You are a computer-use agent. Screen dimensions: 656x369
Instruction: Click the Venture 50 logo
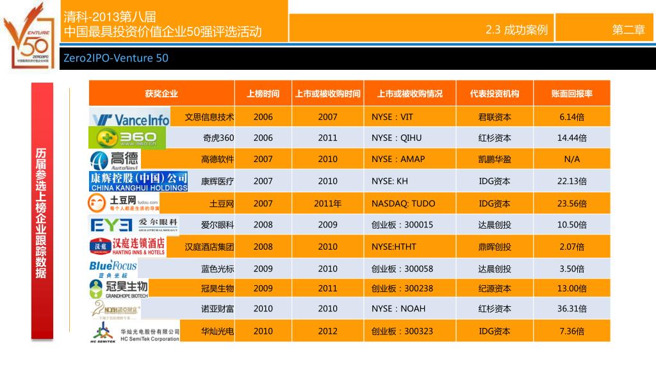point(29,36)
